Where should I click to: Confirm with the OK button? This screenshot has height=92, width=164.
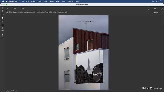pyautogui.click(x=155, y=8)
